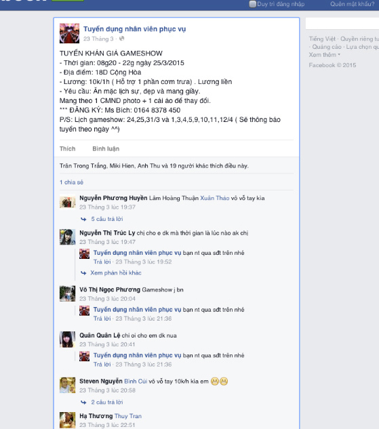This screenshot has width=379, height=429.
Task: Open Nguyễn Thị Trúc Ly's avatar
Action: (67, 237)
